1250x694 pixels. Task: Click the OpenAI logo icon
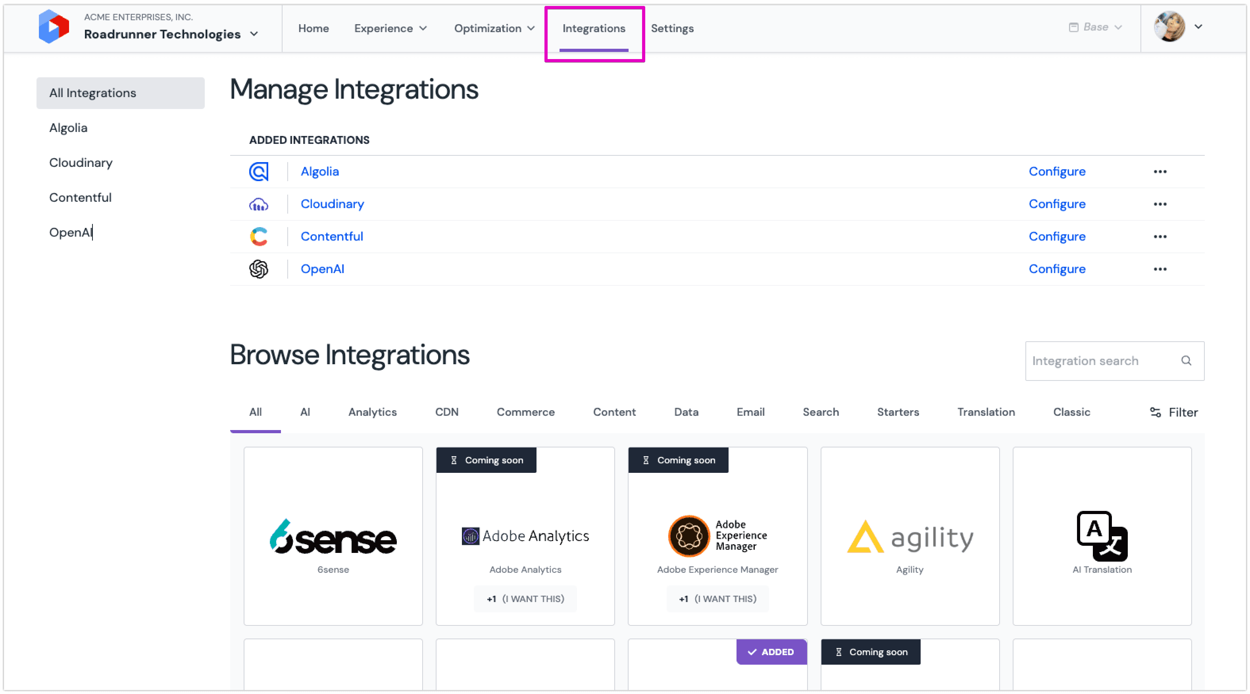coord(259,269)
